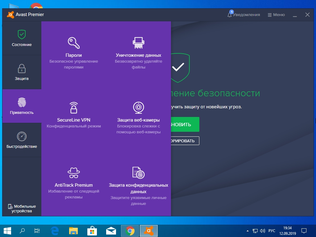Open Task View in the taskbar
The height and width of the screenshot is (237, 316).
tap(37, 231)
